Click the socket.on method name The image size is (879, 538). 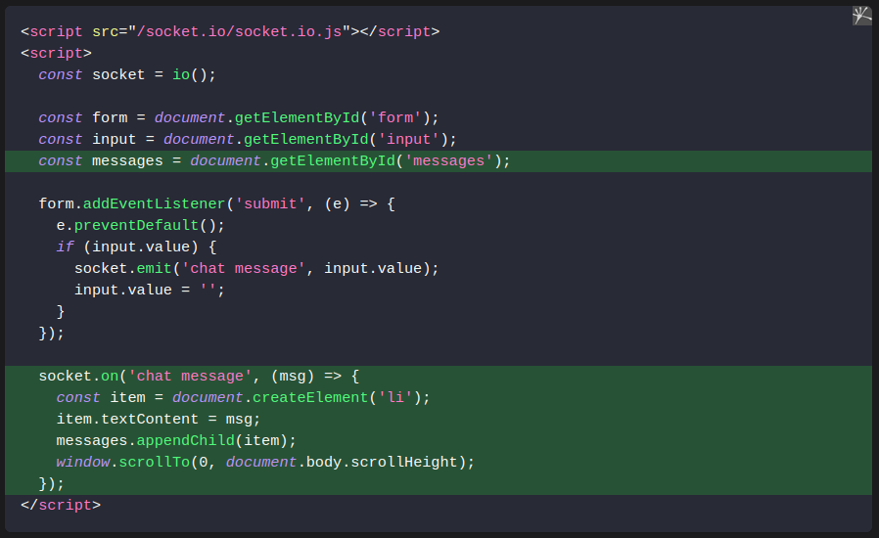coord(110,376)
